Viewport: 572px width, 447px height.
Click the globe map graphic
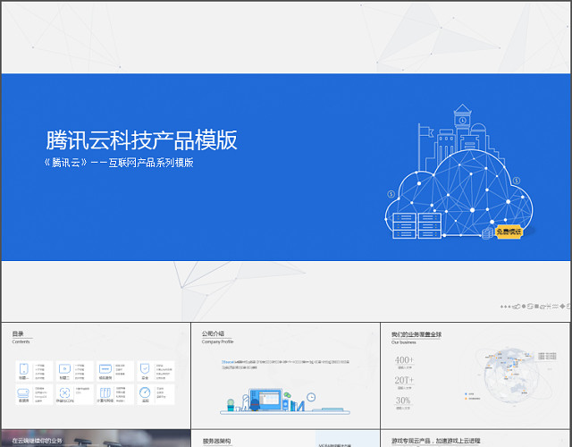(510, 375)
